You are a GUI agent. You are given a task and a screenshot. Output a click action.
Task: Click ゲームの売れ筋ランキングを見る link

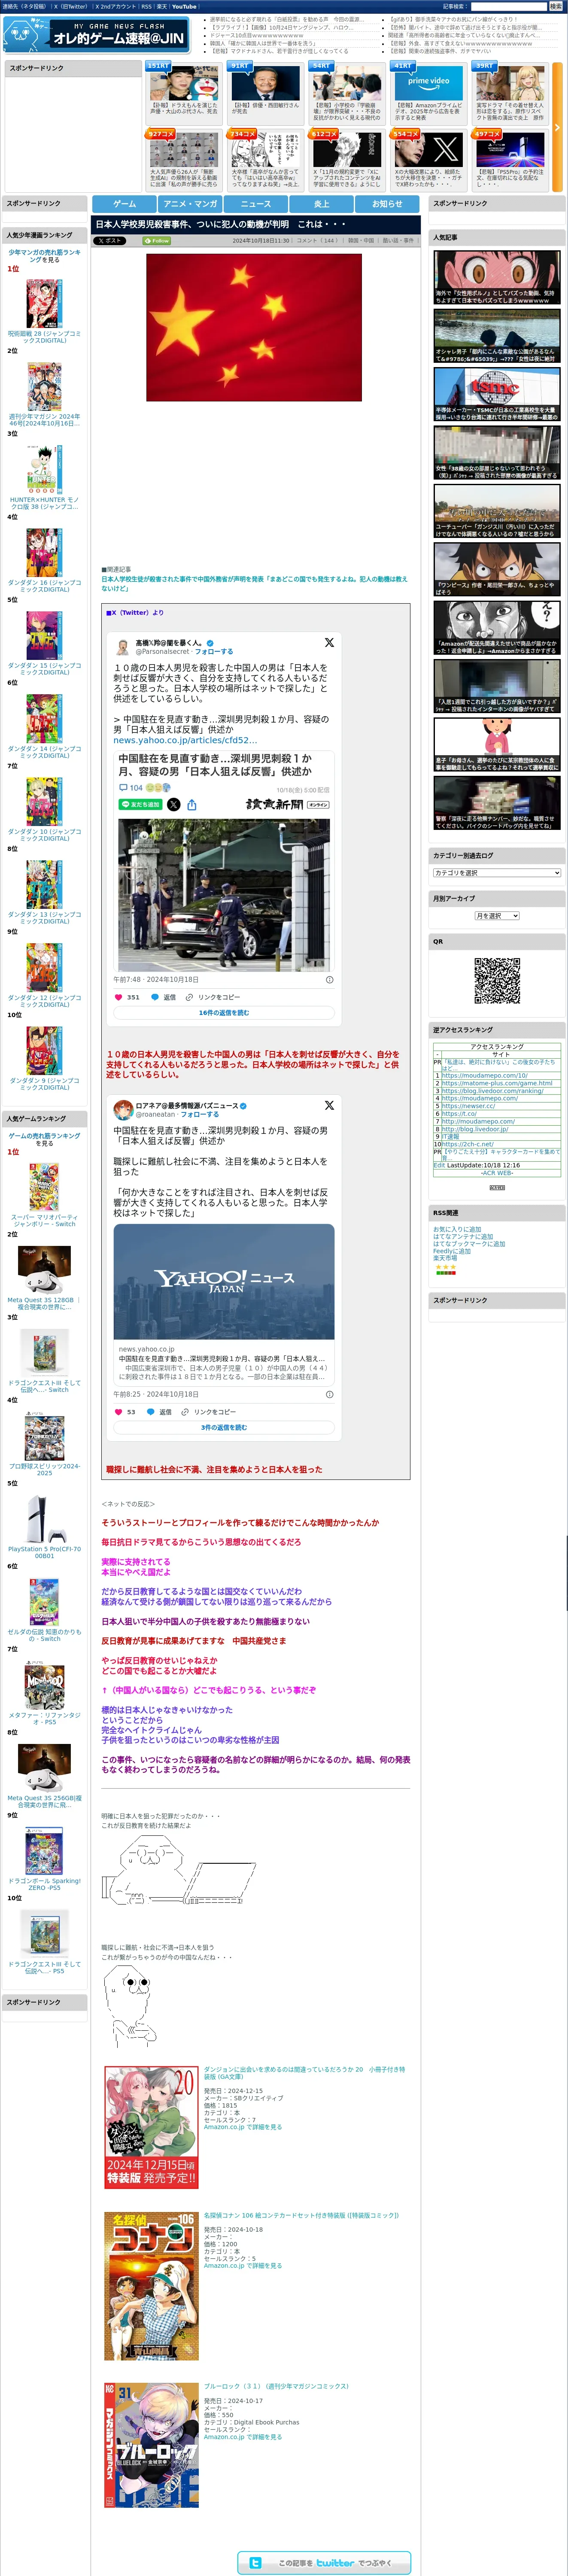point(44,1139)
